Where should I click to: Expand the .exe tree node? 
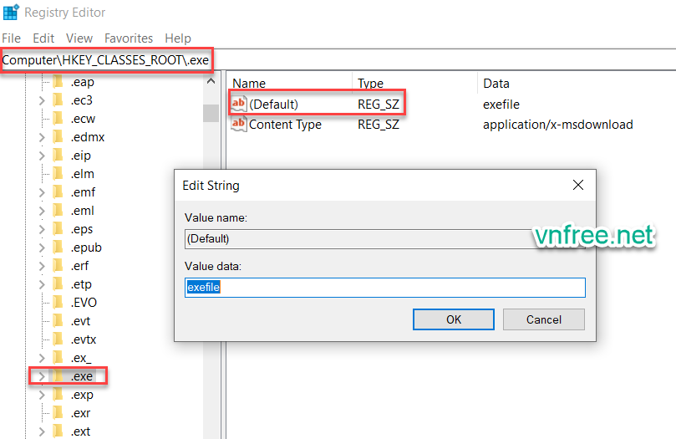click(41, 376)
